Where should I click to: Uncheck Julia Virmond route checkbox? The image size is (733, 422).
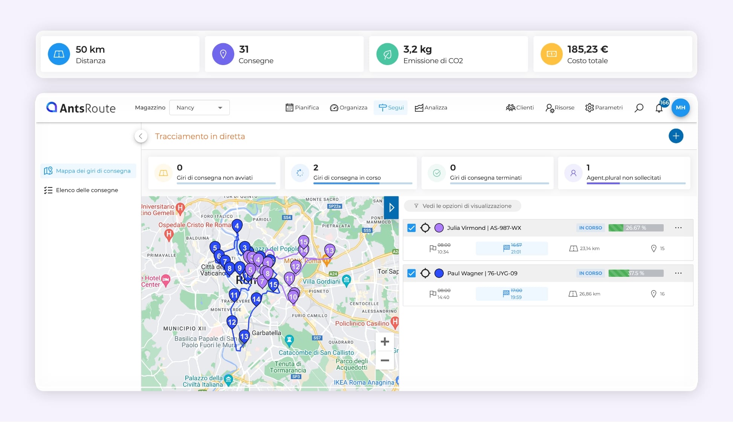[411, 228]
